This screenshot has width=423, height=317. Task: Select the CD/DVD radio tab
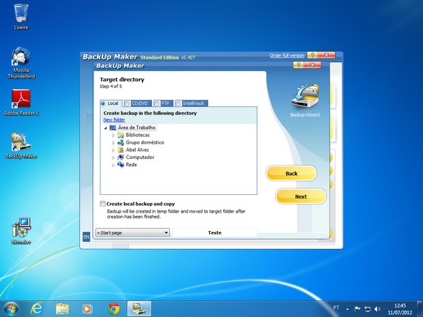[138, 103]
